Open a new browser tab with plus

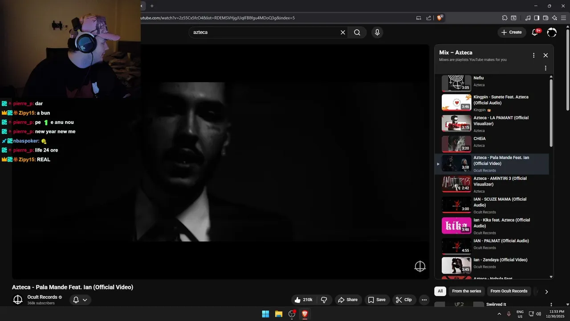point(152,6)
